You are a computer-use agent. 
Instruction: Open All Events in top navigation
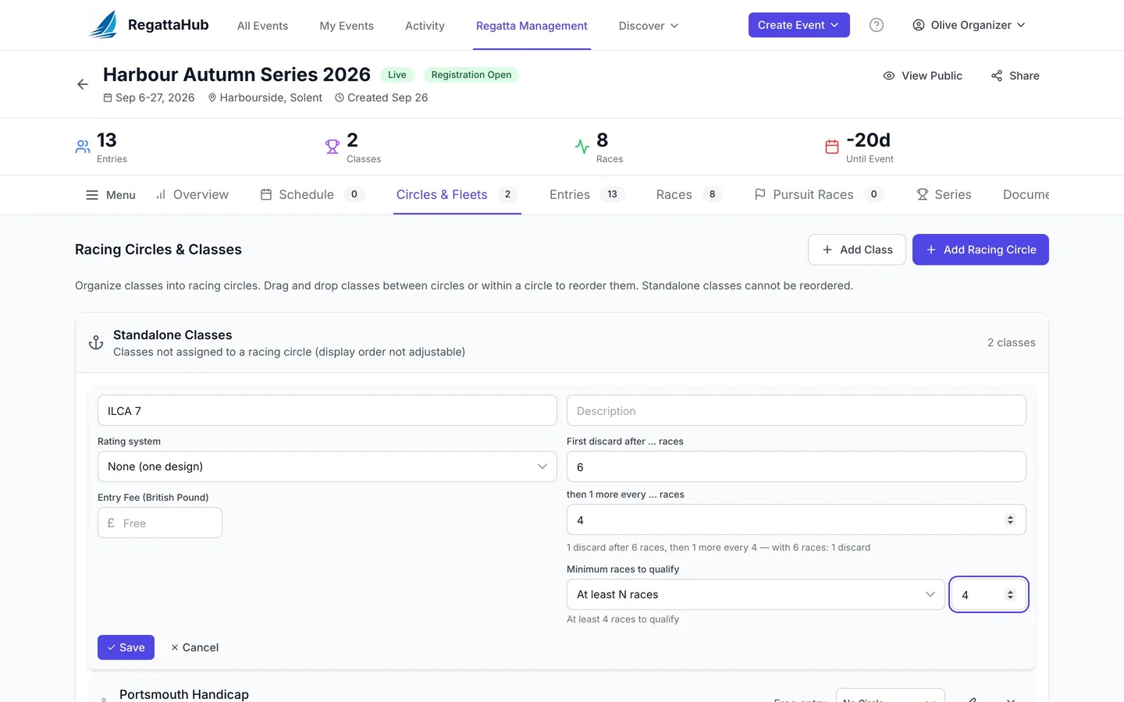pos(262,26)
